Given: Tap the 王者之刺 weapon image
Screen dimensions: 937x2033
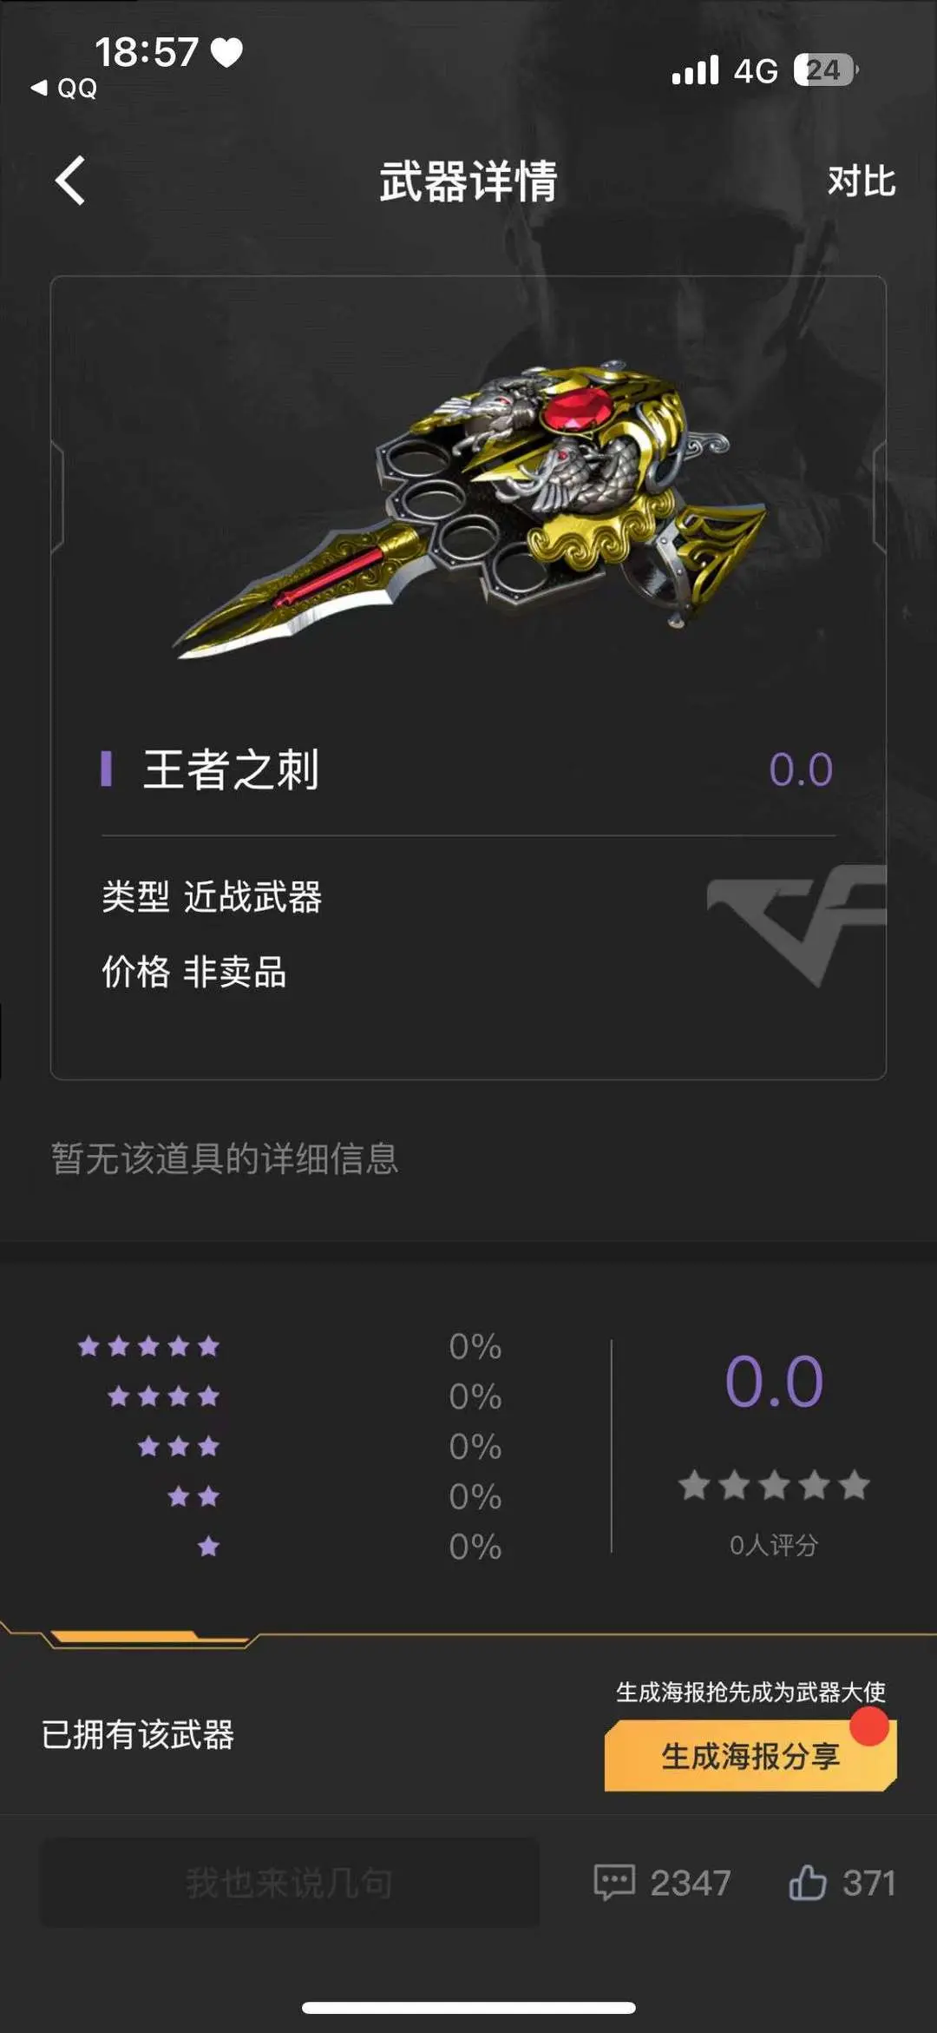Looking at the screenshot, I should pos(470,505).
